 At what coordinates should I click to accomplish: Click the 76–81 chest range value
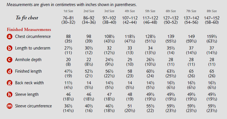click(69, 18)
